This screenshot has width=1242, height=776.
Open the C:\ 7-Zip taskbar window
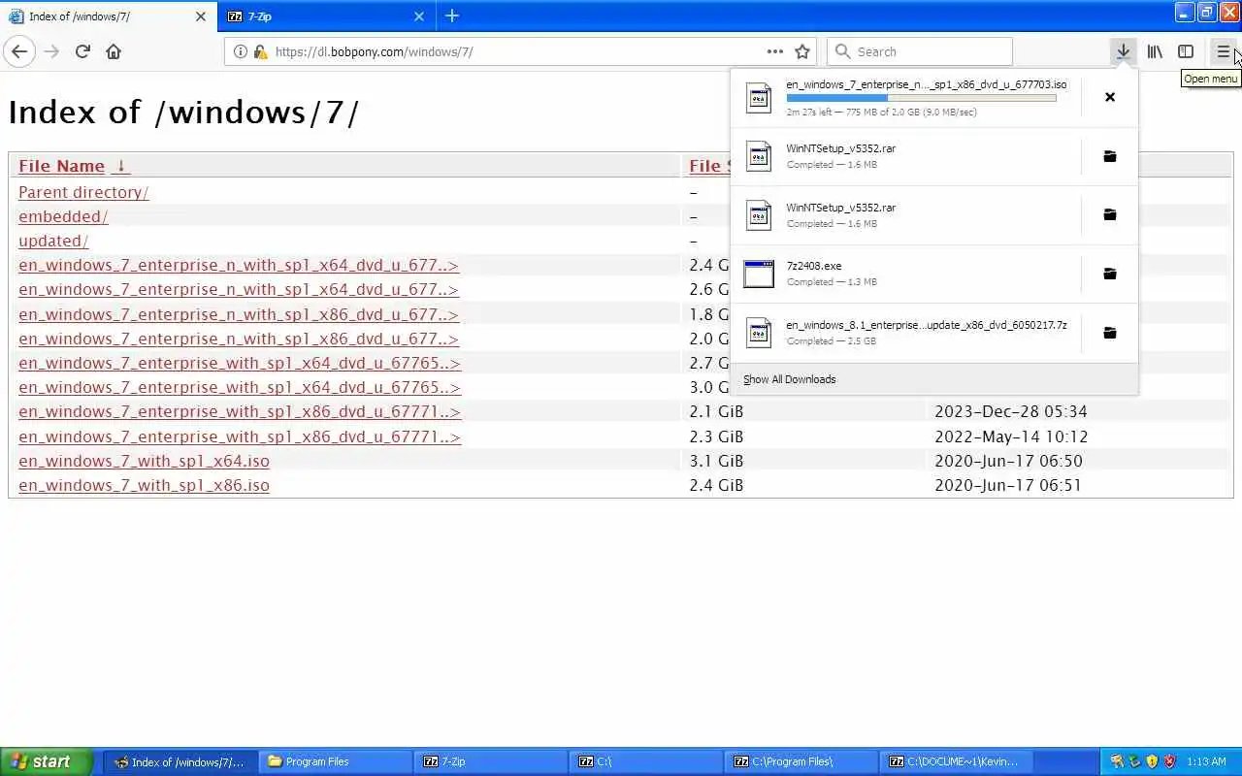646,761
